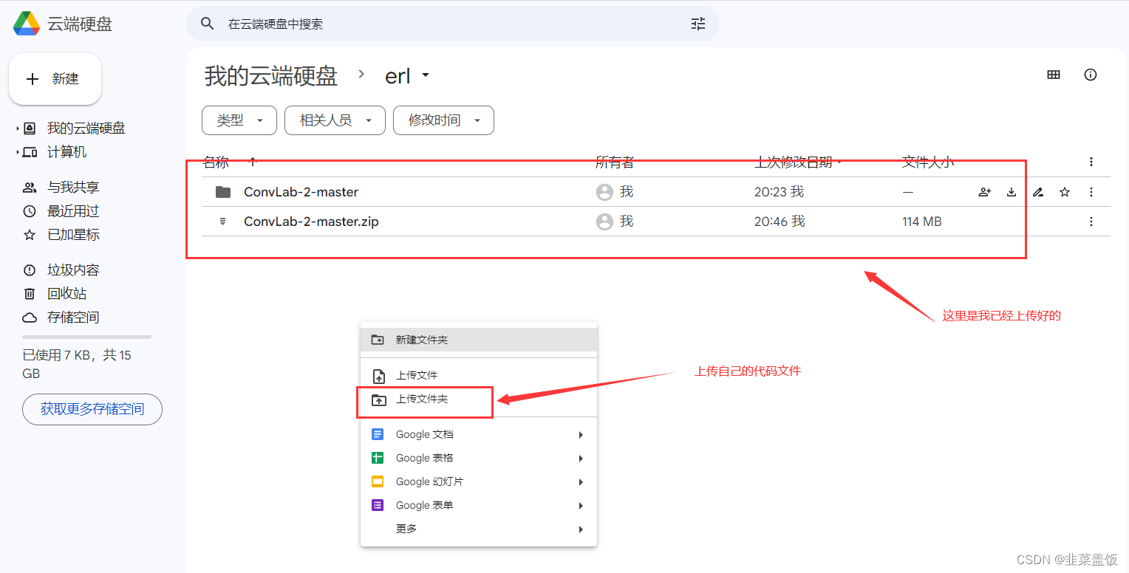Click the search magnifier icon
This screenshot has height=573, width=1129.
coord(208,24)
